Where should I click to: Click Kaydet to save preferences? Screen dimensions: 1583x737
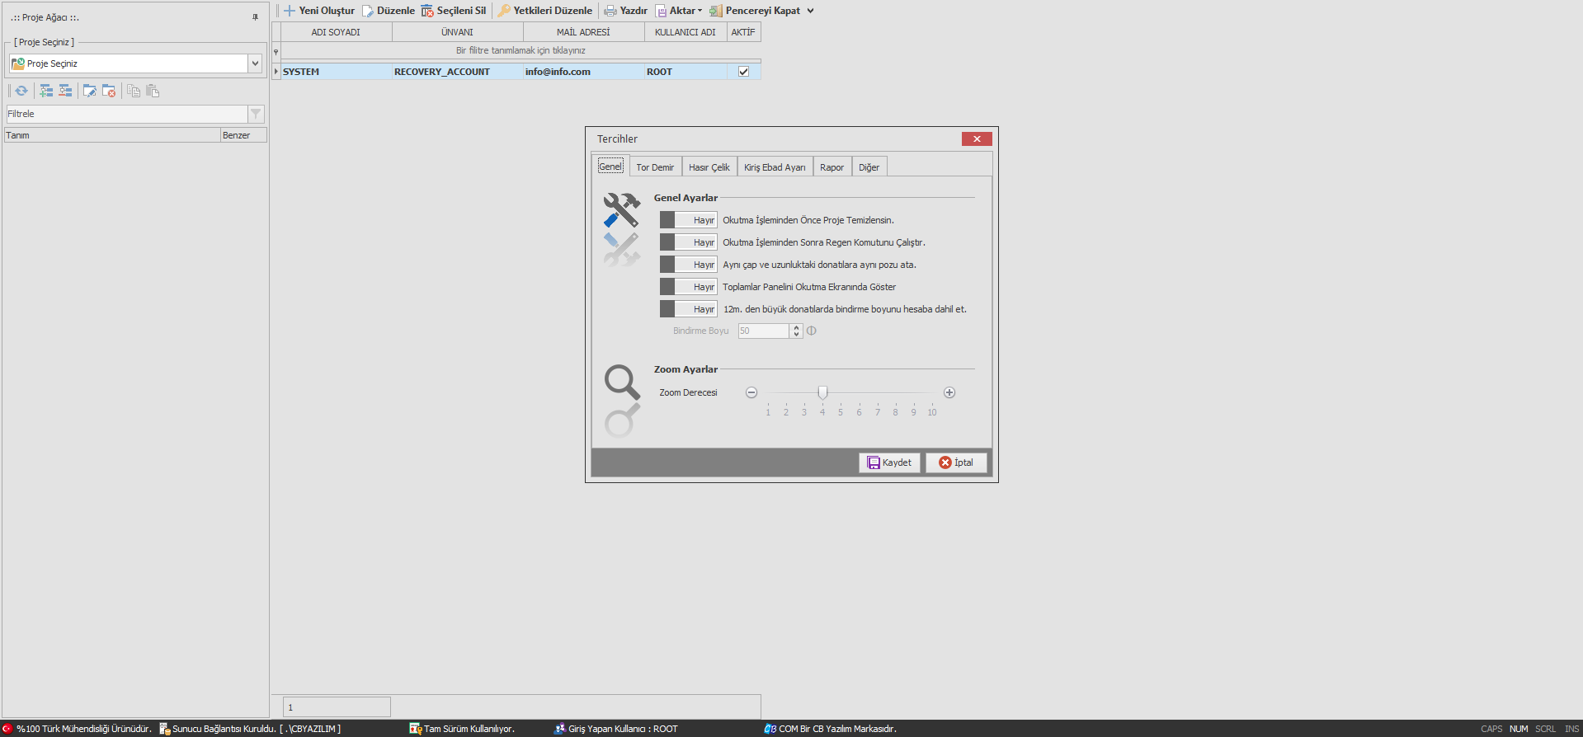coord(889,462)
